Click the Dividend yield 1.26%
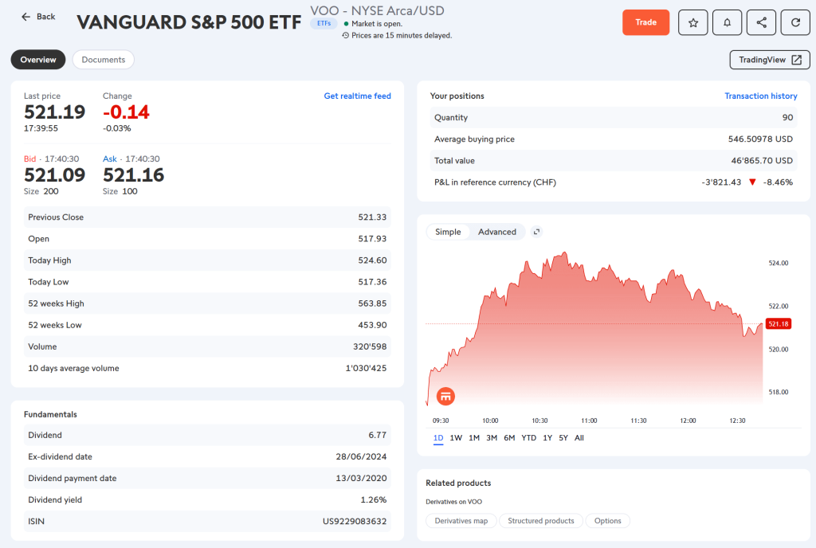 (x=373, y=499)
